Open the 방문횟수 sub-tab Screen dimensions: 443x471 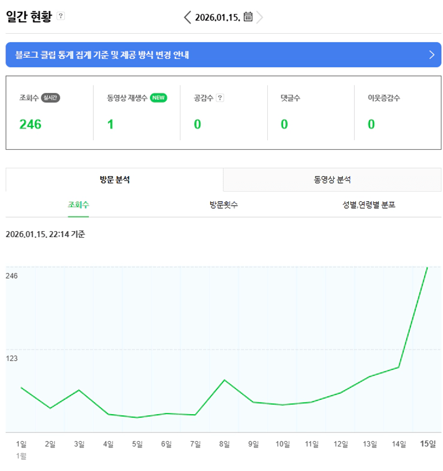(x=224, y=205)
